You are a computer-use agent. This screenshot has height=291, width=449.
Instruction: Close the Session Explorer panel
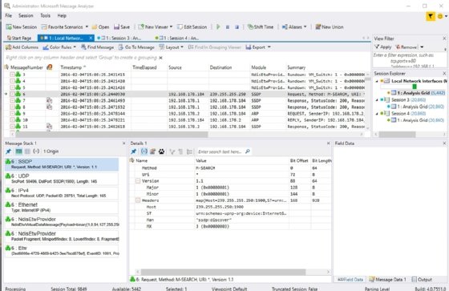pyautogui.click(x=444, y=73)
